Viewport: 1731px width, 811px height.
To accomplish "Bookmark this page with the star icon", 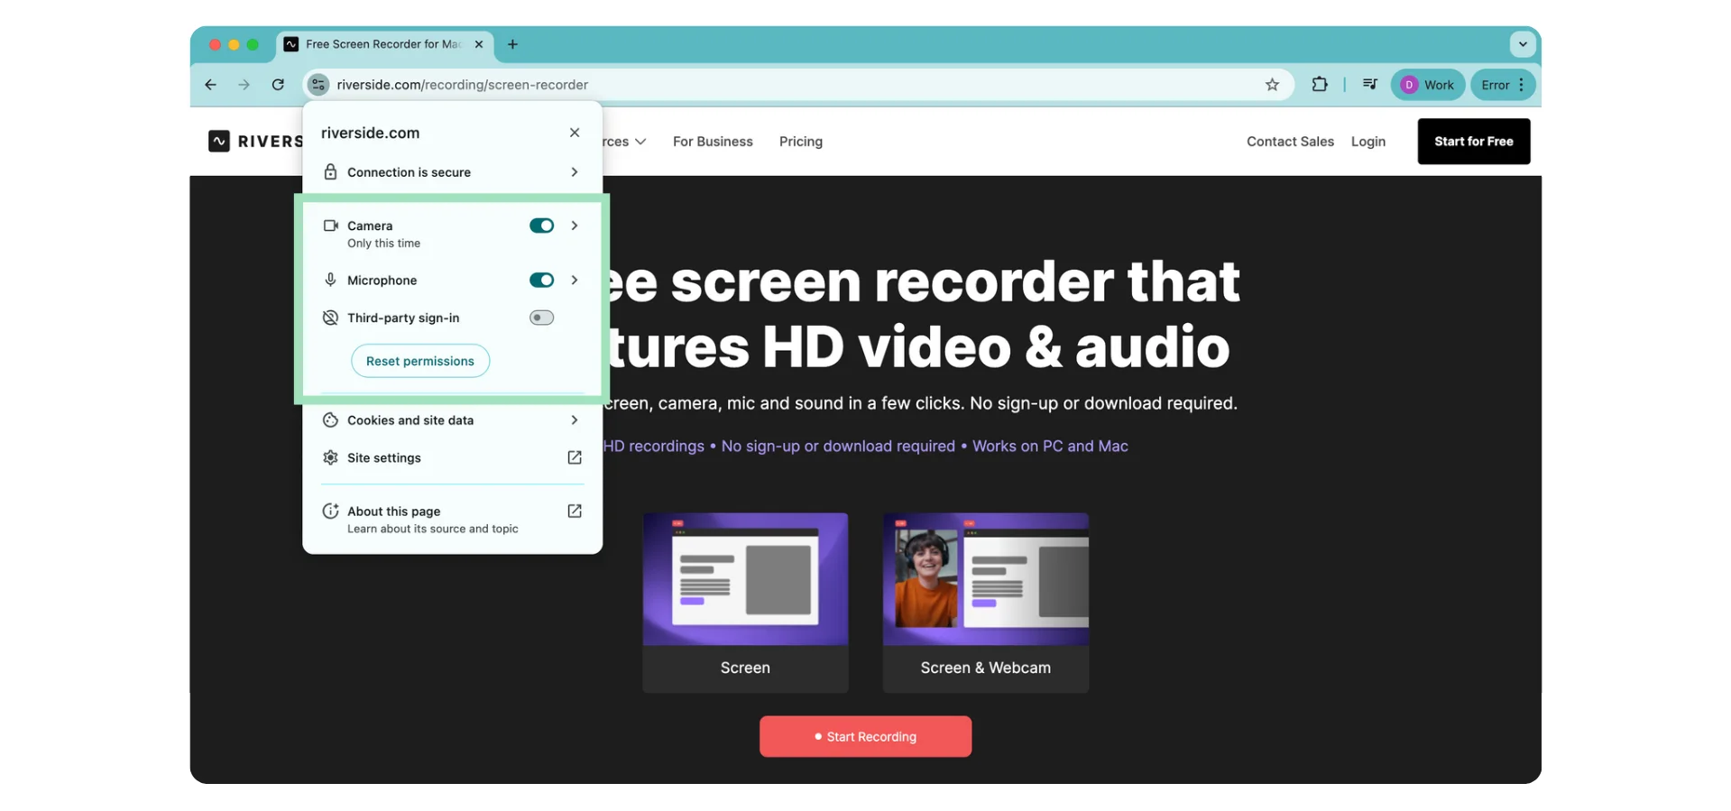I will (1272, 85).
